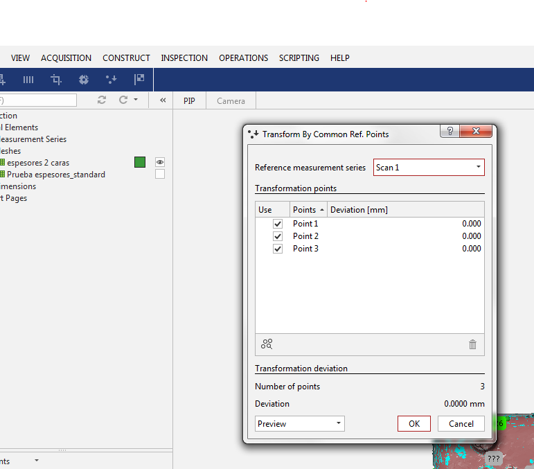Open the Preview dropdown
This screenshot has height=469, width=534.
[x=299, y=423]
